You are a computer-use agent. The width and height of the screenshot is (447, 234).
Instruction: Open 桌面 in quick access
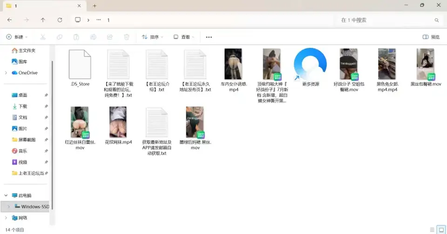coord(20,95)
